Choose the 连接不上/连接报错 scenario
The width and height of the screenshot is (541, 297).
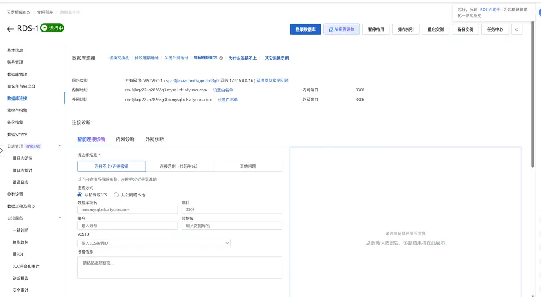[x=111, y=166]
